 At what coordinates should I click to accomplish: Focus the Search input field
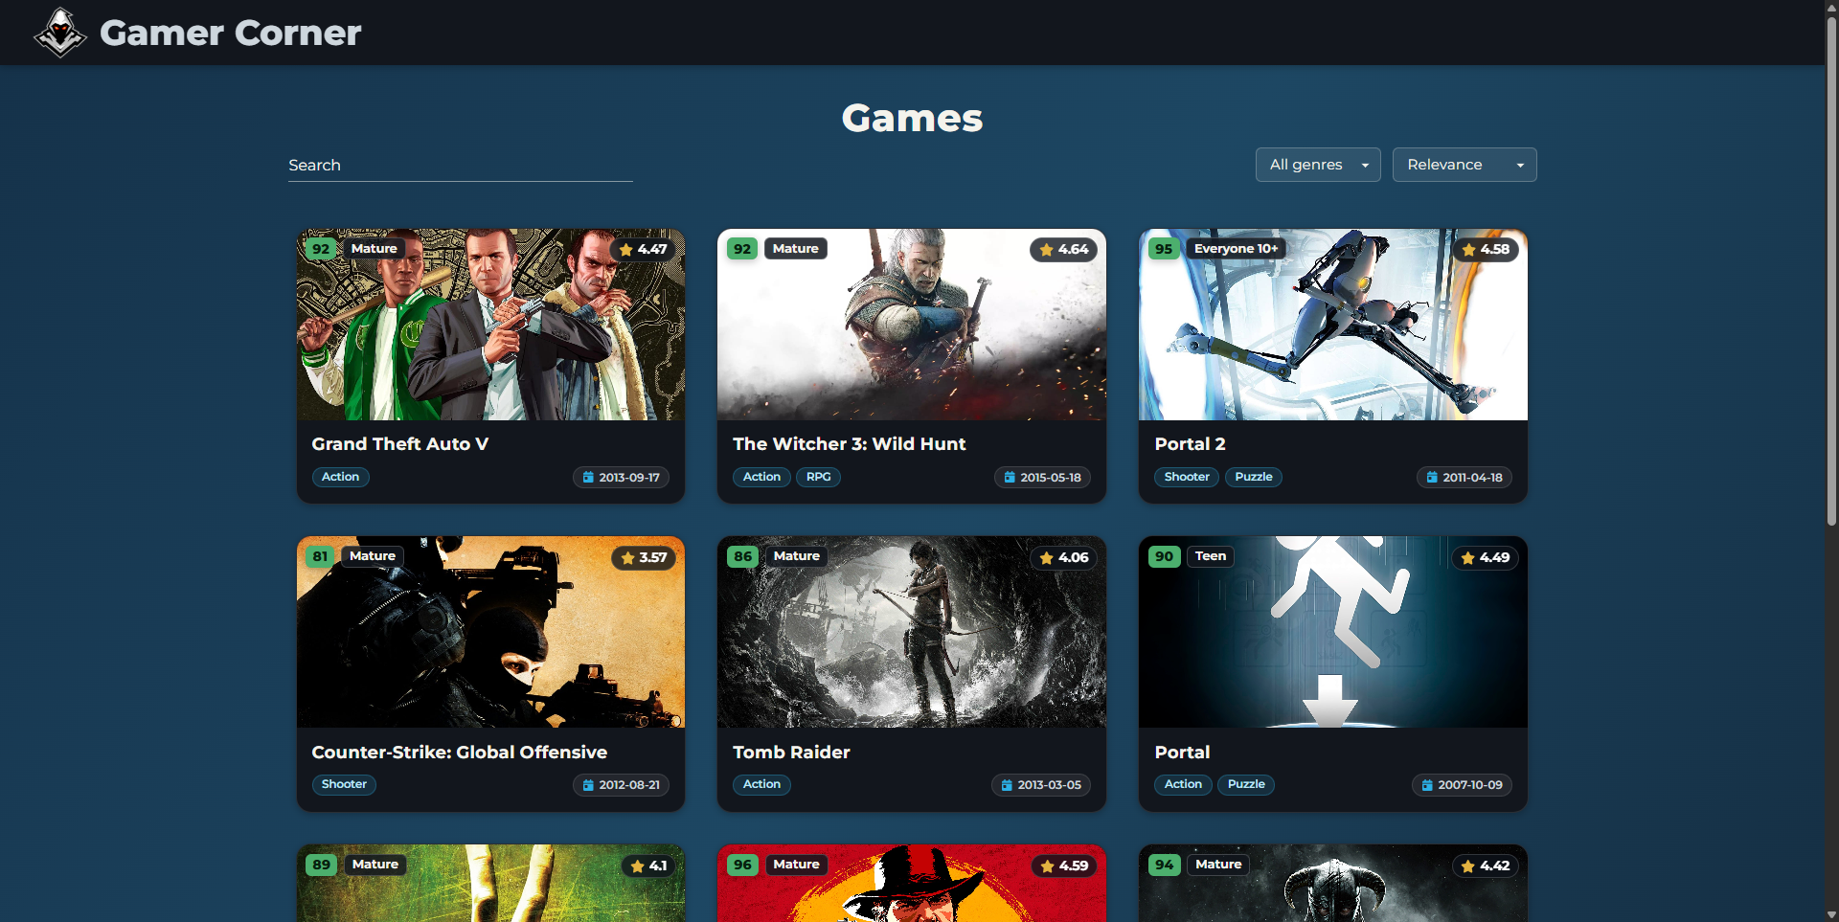(x=460, y=166)
